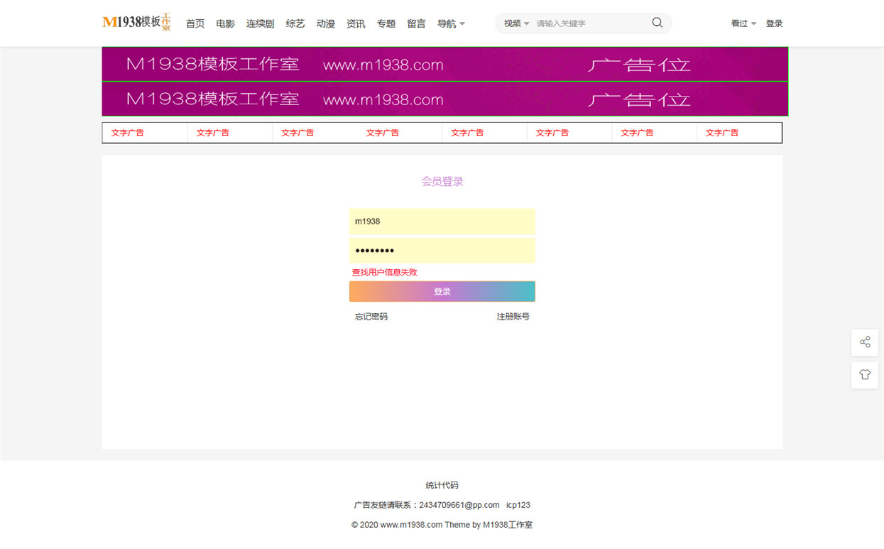Screen dimensions: 884x549
Task: Open the 资讯 nav item
Action: [356, 23]
